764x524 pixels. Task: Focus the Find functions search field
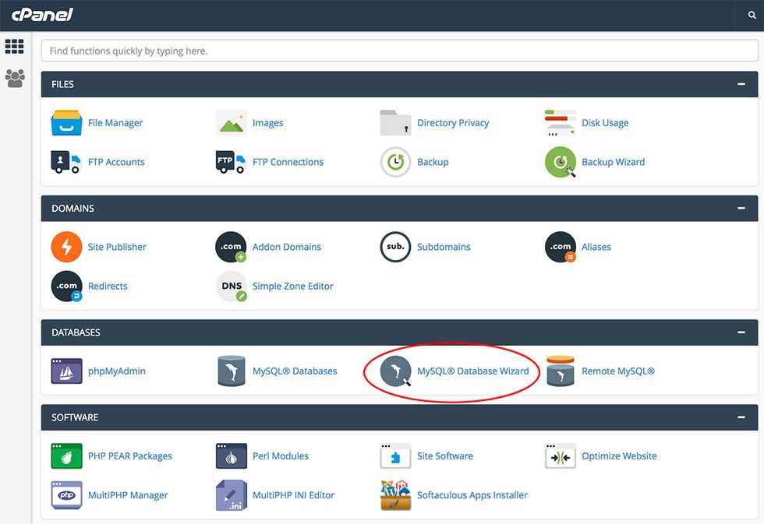pos(399,51)
